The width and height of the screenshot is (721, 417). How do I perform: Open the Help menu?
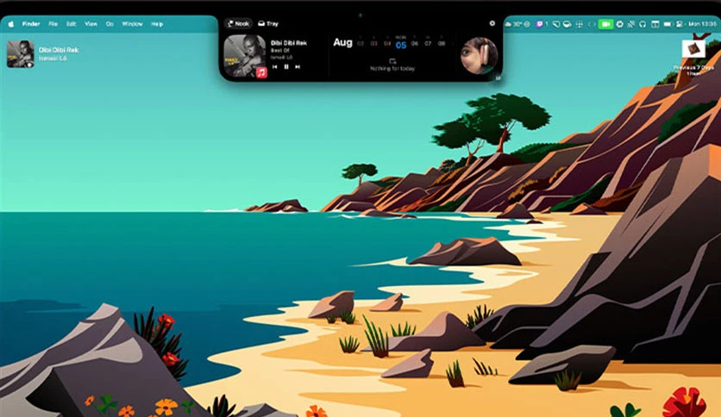(157, 24)
